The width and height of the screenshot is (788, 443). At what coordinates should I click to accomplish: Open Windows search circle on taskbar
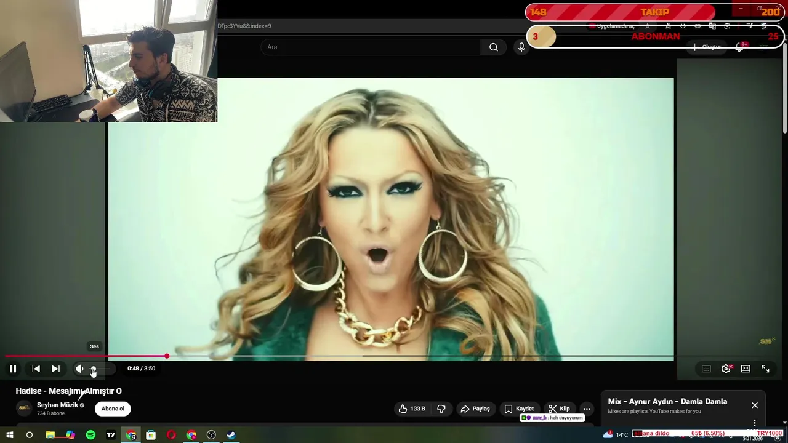click(29, 435)
